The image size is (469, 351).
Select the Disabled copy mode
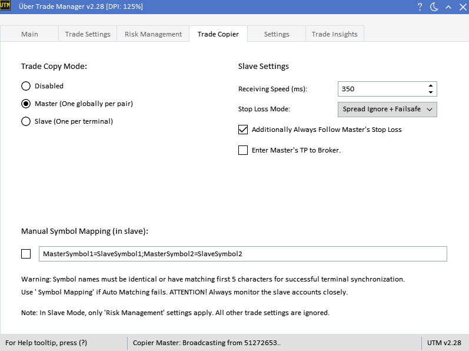pyautogui.click(x=26, y=86)
